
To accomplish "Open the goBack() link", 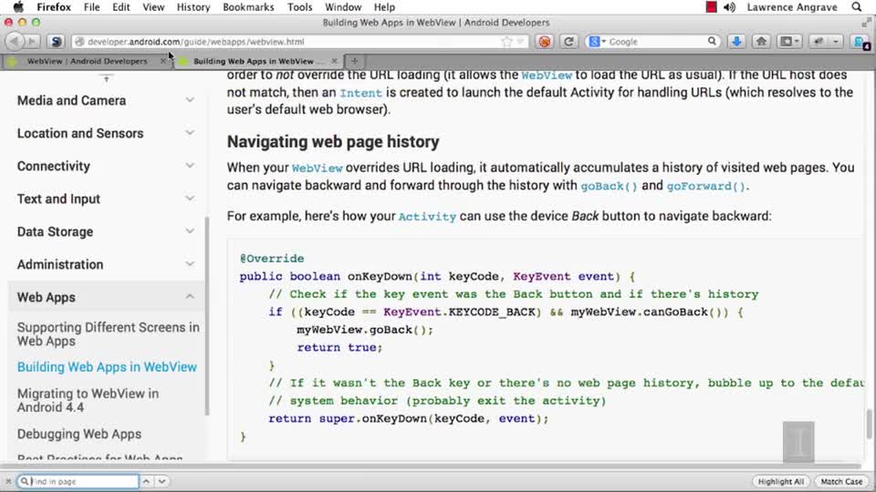I will click(x=609, y=186).
